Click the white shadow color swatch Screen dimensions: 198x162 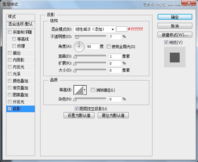pos(121,29)
